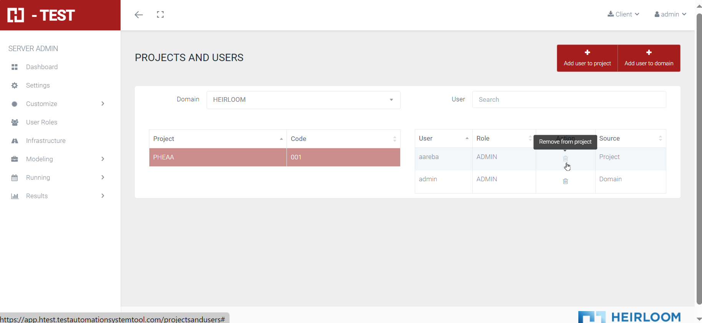Click the User Roles people icon
This screenshot has width=702, height=323.
click(x=15, y=123)
